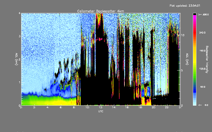Click the '1' tick on the km axis
This screenshot has width=212, height=132.
click(x=20, y=82)
